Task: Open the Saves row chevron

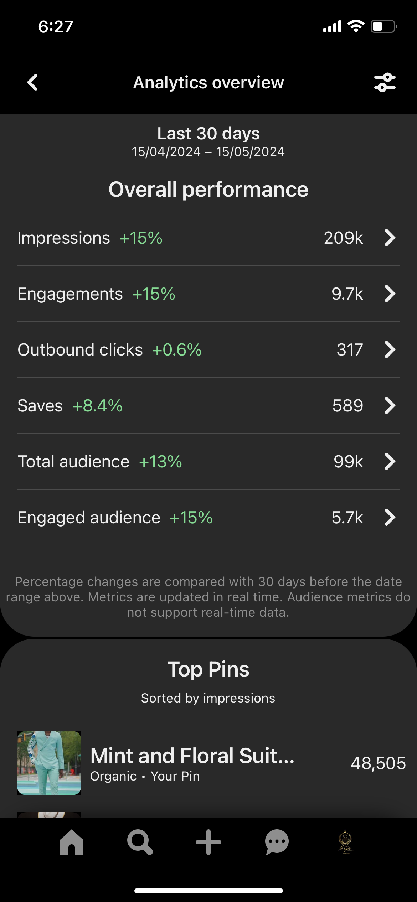Action: tap(390, 405)
